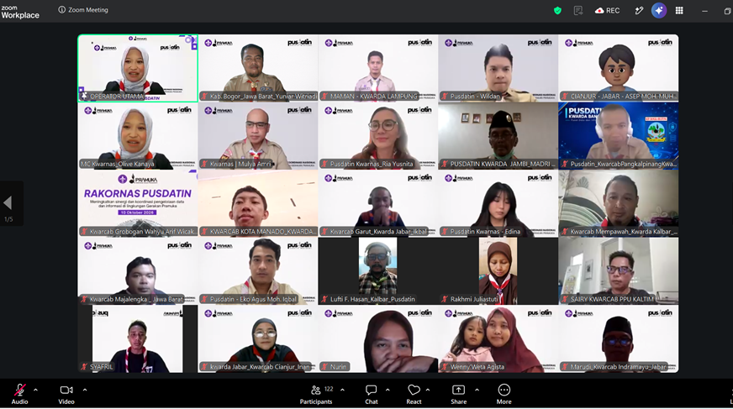Select the Wenny Weta Agista tile

[x=498, y=339]
